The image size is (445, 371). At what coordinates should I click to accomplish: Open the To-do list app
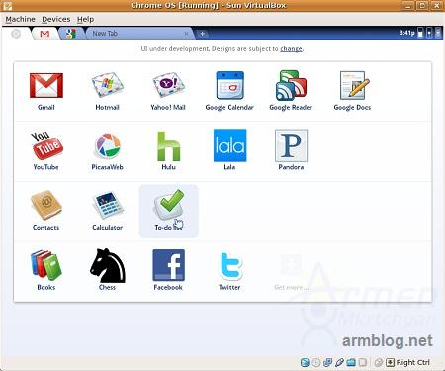coord(169,211)
